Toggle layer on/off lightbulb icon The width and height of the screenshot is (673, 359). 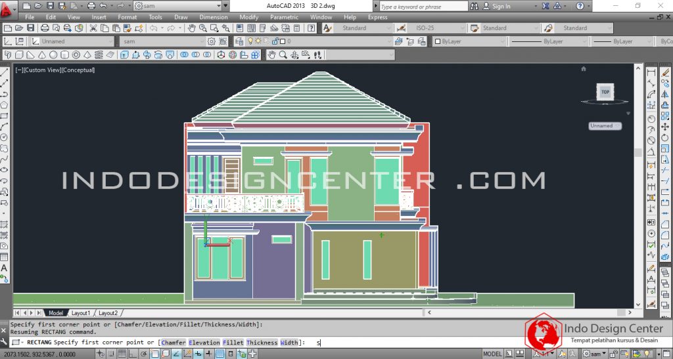[x=250, y=41]
